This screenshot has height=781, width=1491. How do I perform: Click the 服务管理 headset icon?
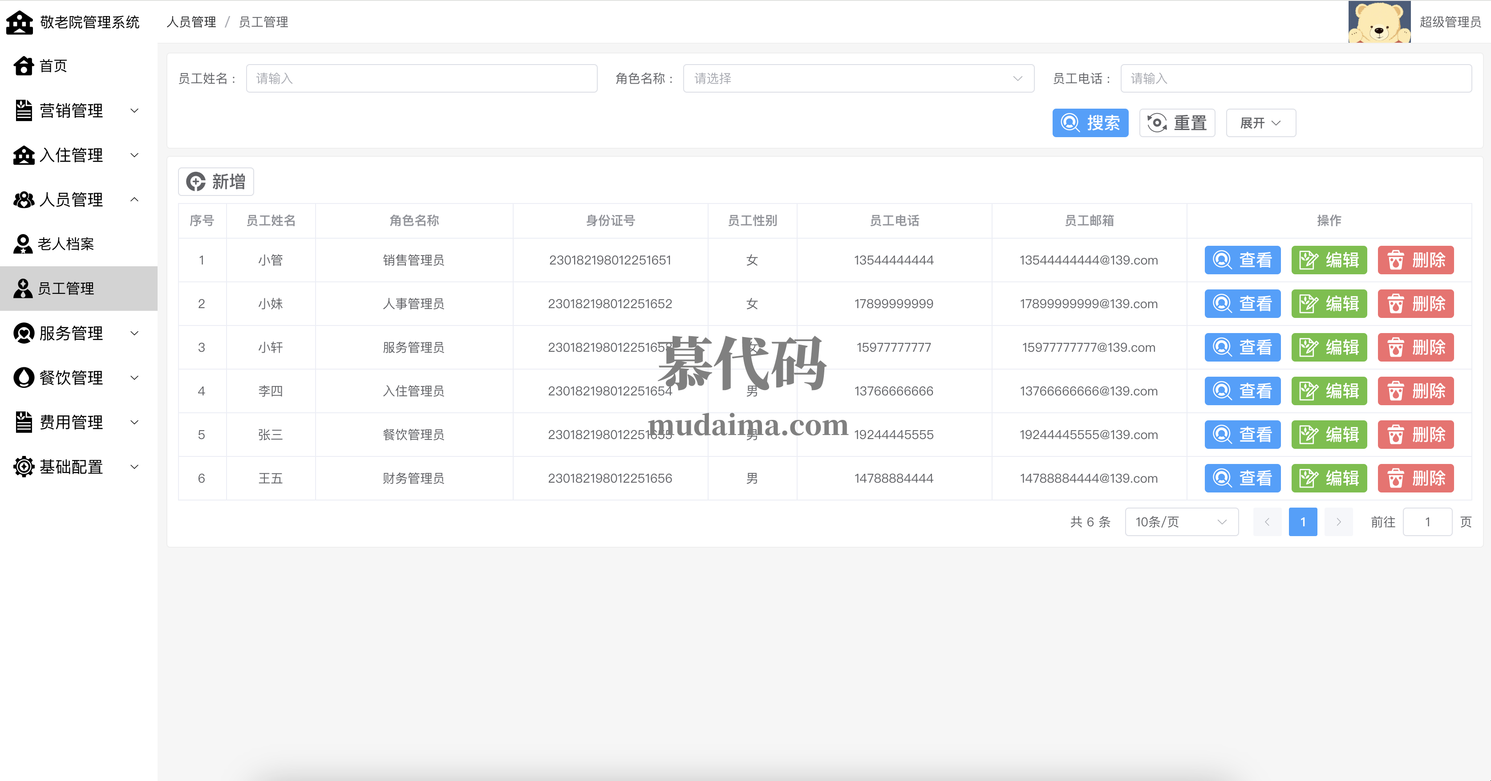click(24, 334)
